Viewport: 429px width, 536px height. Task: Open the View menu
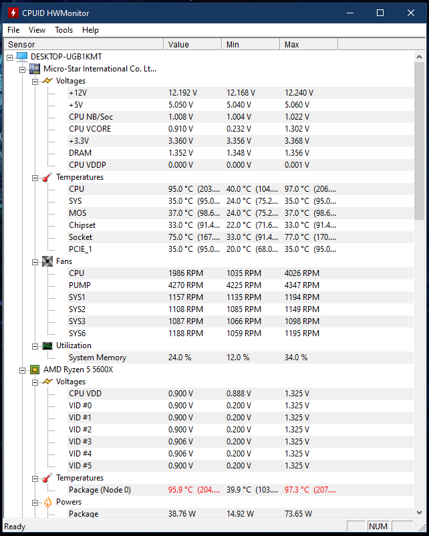coord(37,30)
